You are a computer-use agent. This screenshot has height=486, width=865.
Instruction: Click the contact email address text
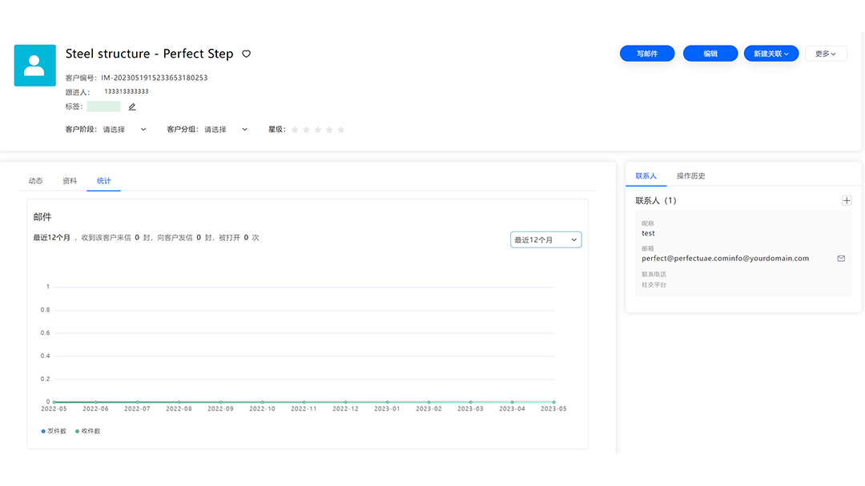click(725, 258)
